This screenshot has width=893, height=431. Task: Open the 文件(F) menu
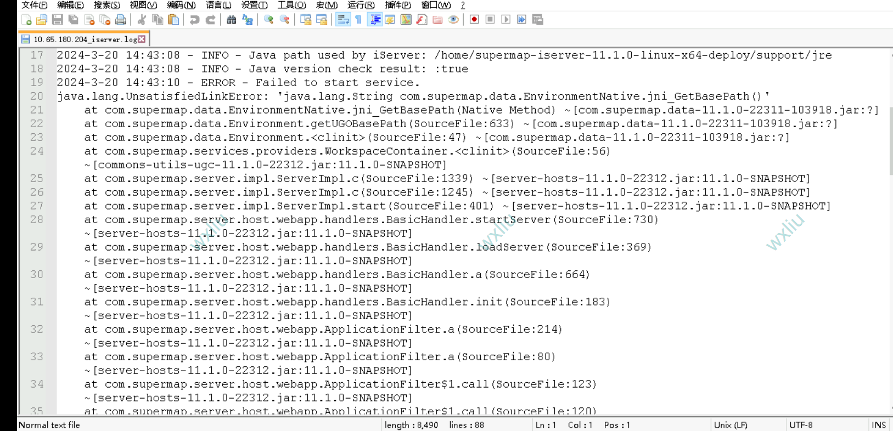click(x=34, y=5)
